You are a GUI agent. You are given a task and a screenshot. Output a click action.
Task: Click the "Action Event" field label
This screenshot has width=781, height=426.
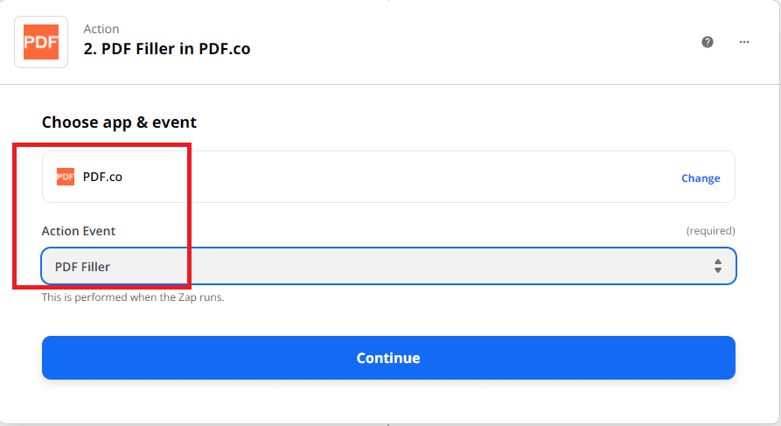(79, 231)
